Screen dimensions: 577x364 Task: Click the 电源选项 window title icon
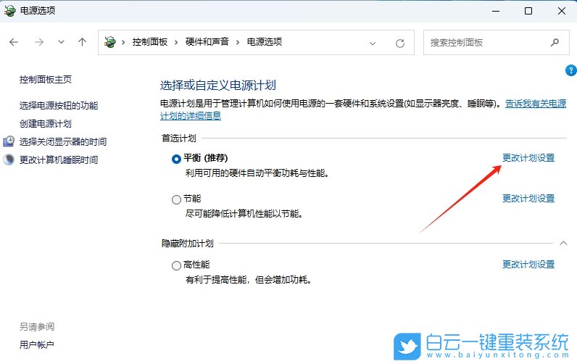pyautogui.click(x=9, y=11)
